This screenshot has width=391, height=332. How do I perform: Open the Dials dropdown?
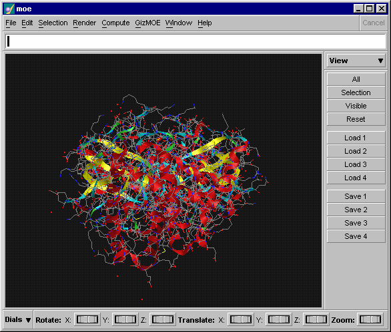click(18, 319)
